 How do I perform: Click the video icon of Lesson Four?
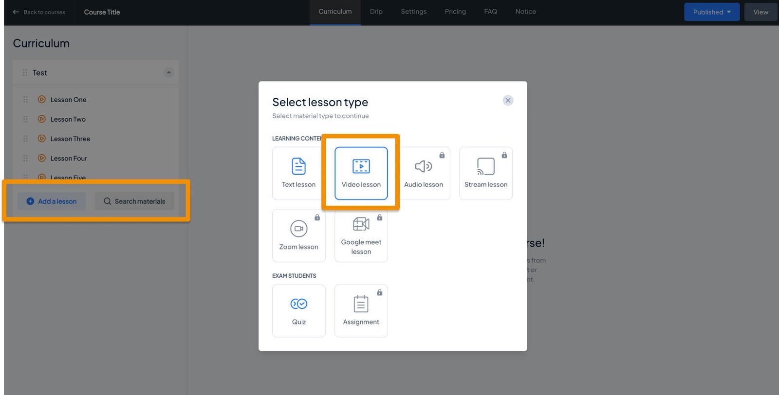coord(42,158)
